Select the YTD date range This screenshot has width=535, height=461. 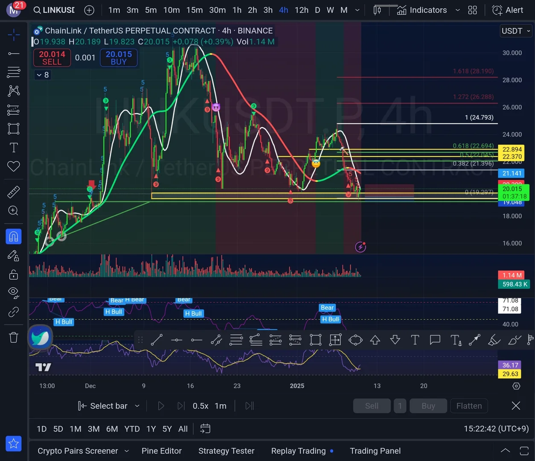pos(132,429)
